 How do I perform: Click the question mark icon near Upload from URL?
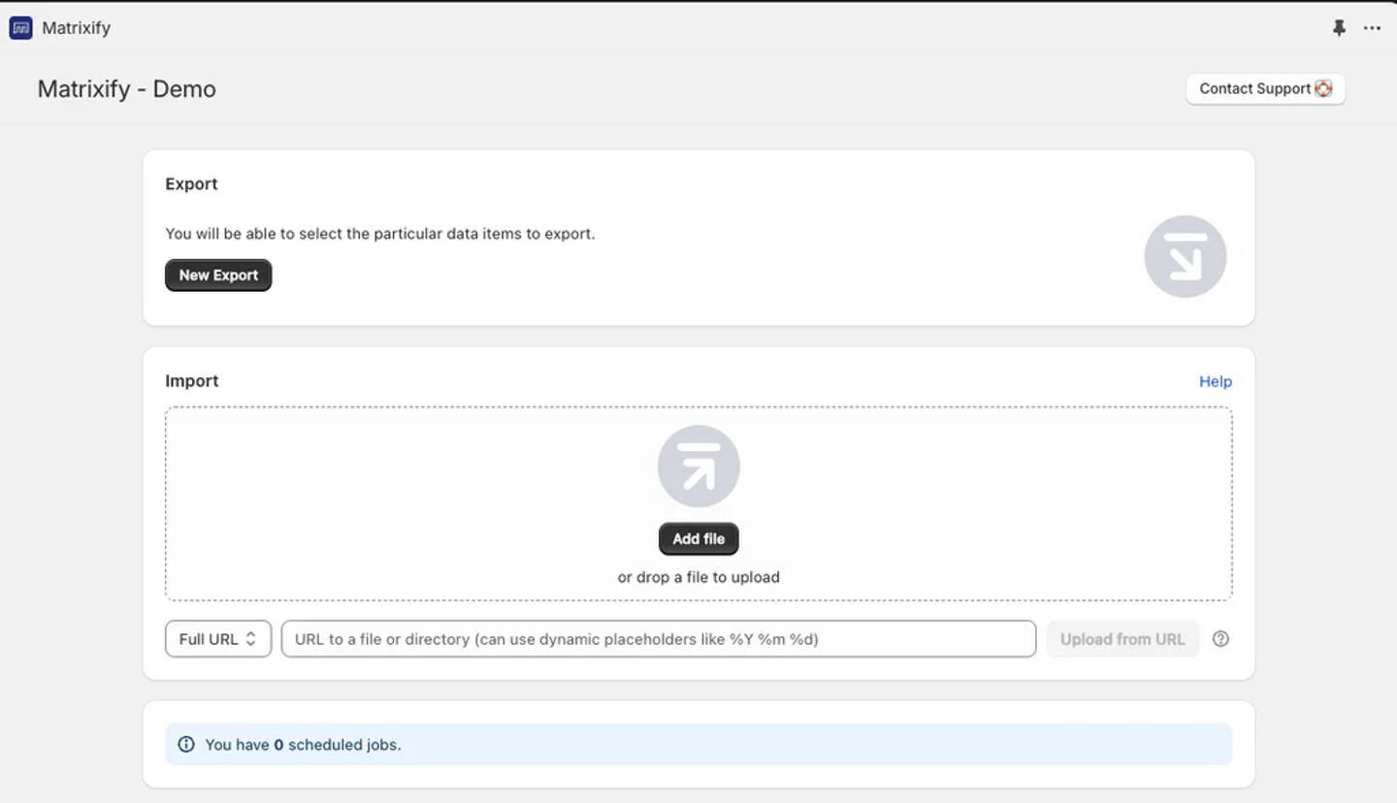click(x=1221, y=639)
